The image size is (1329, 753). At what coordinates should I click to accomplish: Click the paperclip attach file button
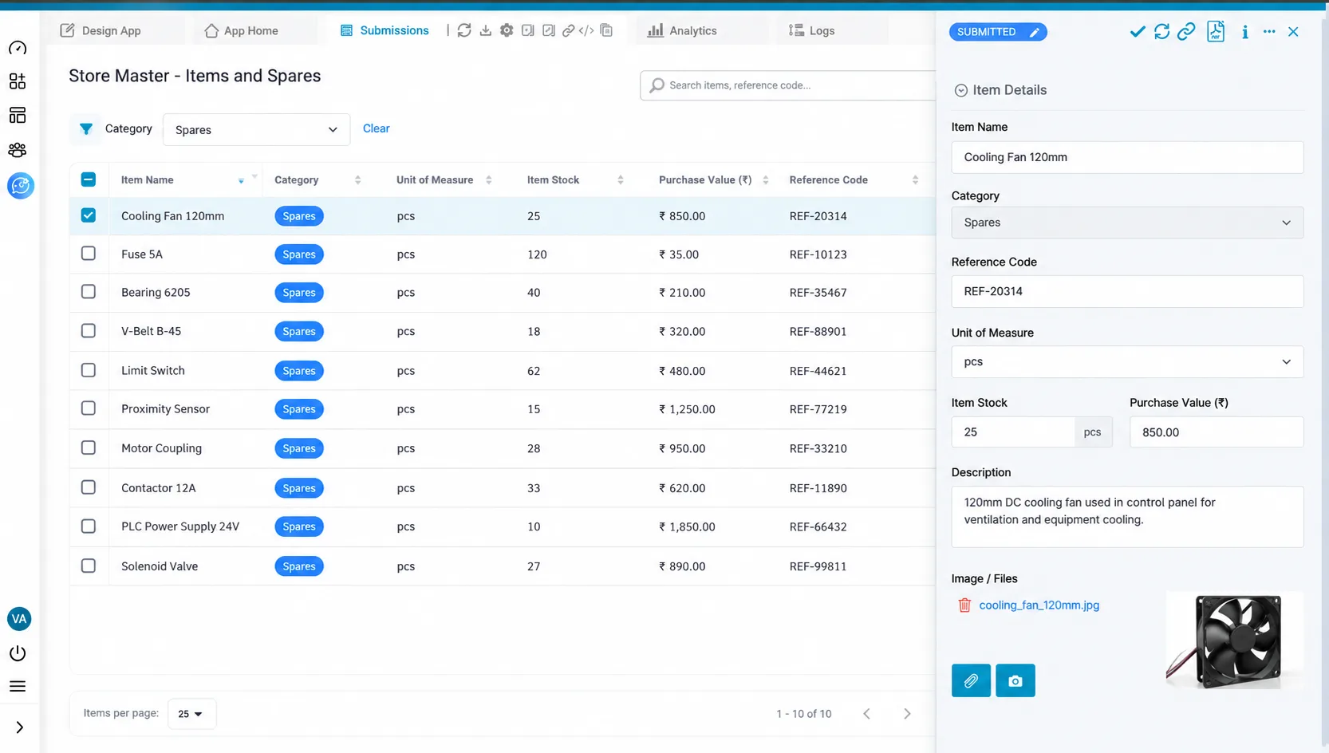971,680
